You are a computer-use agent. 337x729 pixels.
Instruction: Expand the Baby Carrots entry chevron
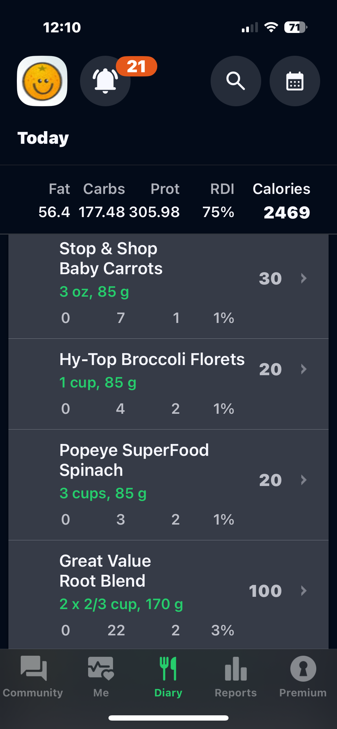304,278
